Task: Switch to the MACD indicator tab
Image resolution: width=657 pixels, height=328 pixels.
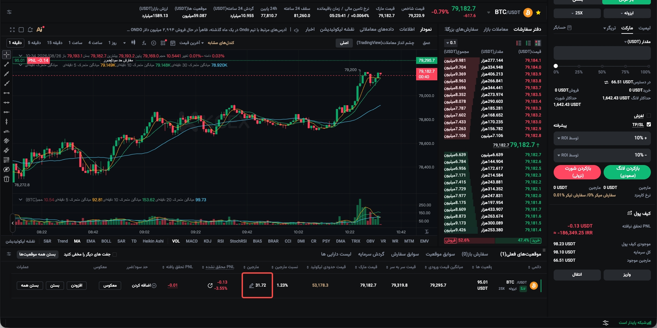Action: (192, 241)
